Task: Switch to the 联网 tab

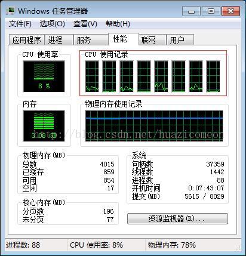Action: (152, 40)
